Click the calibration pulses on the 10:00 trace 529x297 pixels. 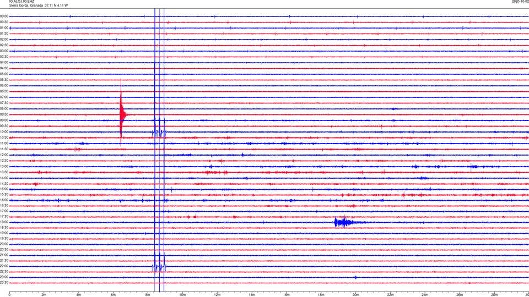pyautogui.click(x=159, y=133)
